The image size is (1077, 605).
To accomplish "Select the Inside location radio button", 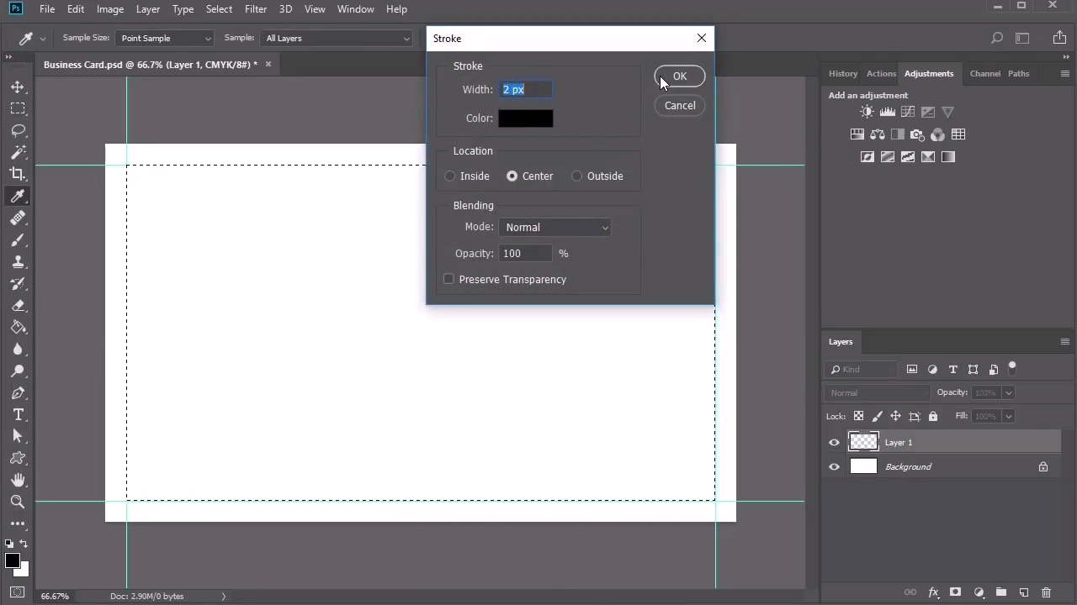I will click(x=450, y=176).
